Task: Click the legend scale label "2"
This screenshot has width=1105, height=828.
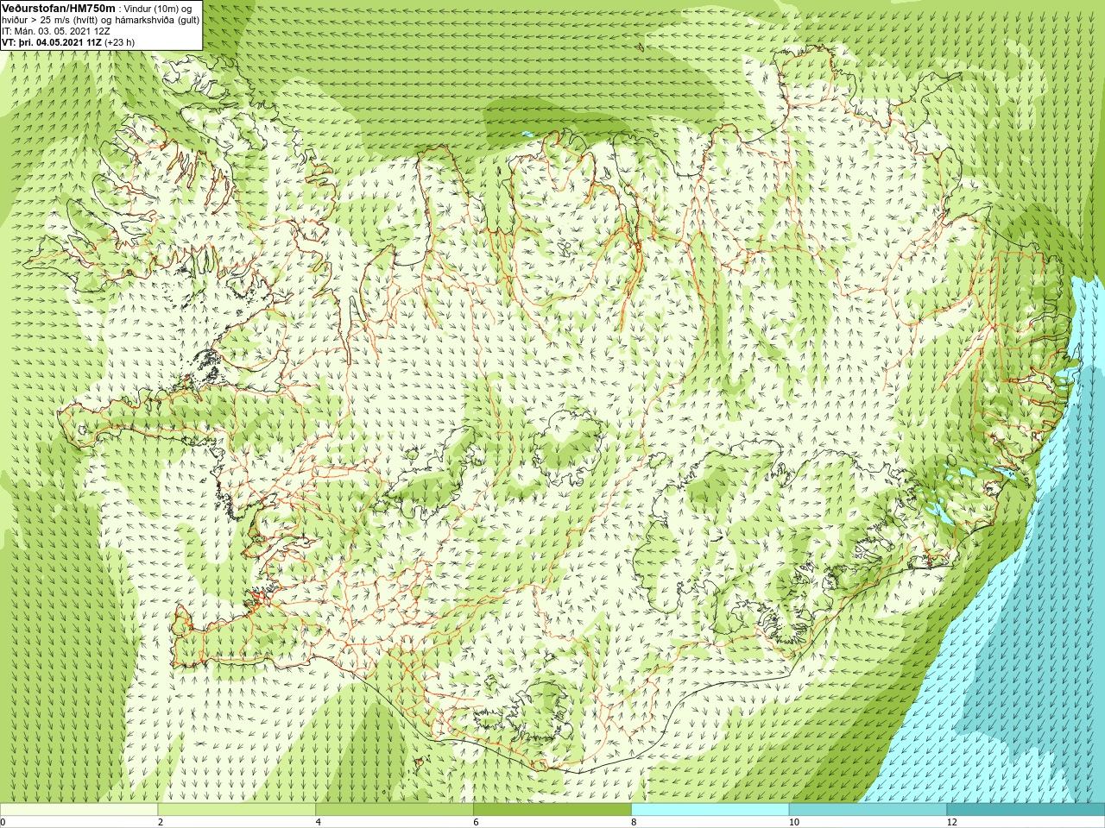Action: [161, 822]
